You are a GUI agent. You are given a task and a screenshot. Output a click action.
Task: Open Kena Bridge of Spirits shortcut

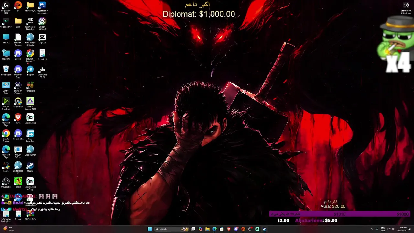(x=30, y=40)
